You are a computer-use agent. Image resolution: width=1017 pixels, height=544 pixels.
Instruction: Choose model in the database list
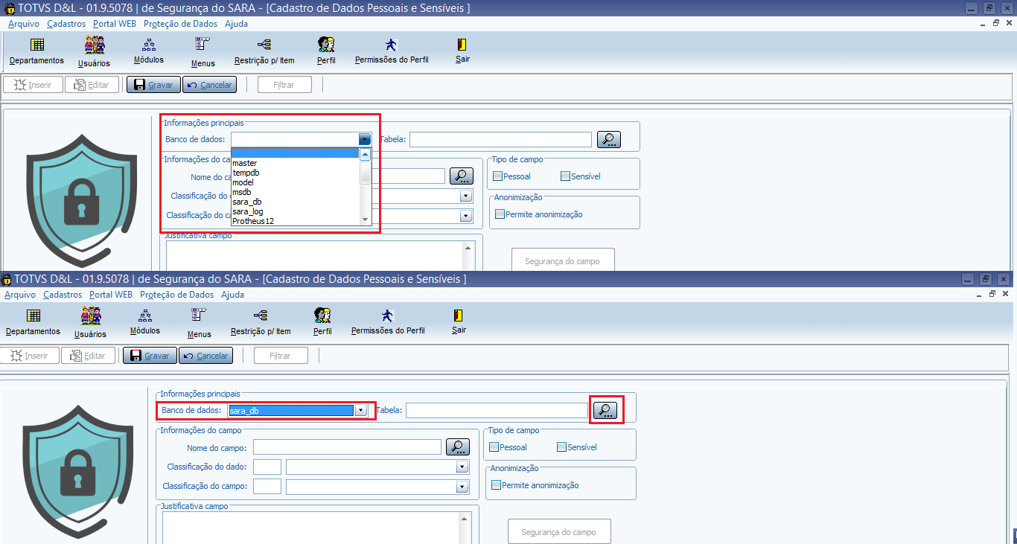click(x=296, y=182)
